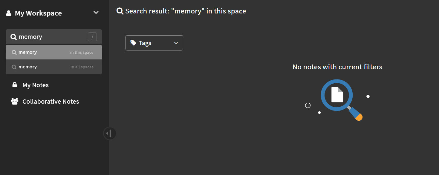This screenshot has width=439, height=175.
Task: Click the magnifier icon inside the sidebar search box
Action: (x=13, y=37)
